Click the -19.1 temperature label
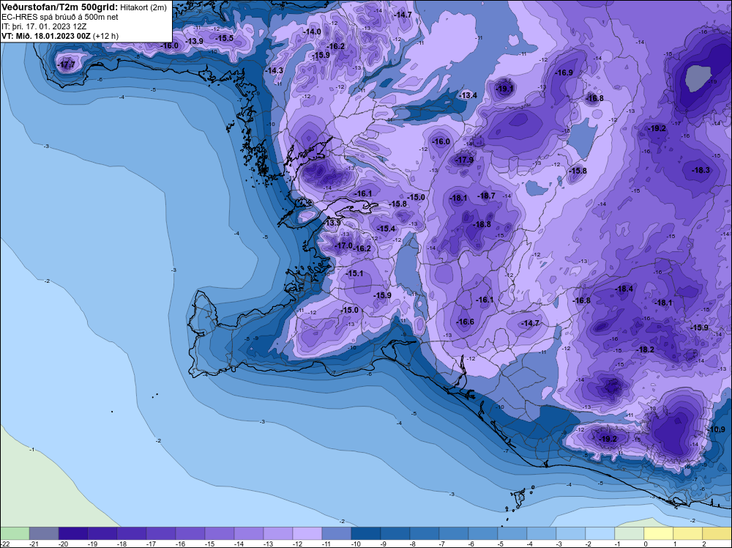 pyautogui.click(x=504, y=89)
